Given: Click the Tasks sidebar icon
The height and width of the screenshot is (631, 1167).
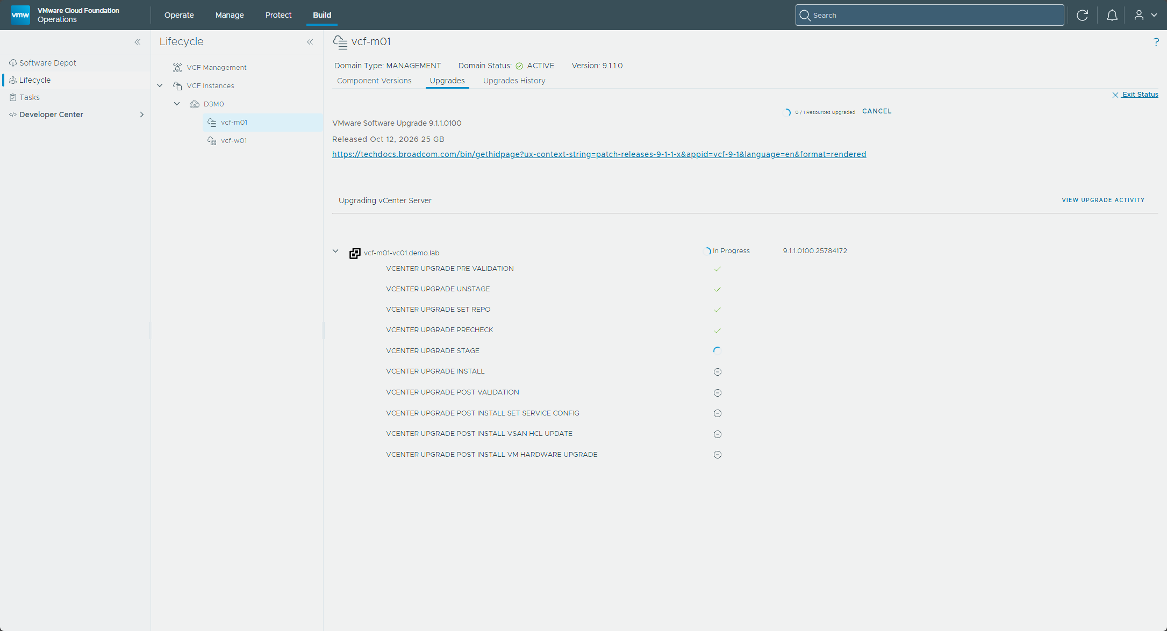Looking at the screenshot, I should 13,97.
